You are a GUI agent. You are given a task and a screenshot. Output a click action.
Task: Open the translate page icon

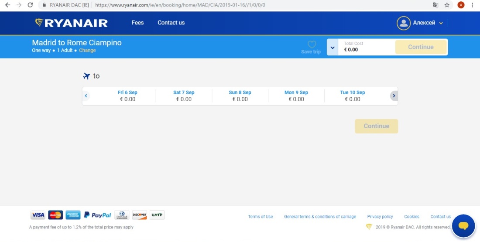[x=435, y=5]
